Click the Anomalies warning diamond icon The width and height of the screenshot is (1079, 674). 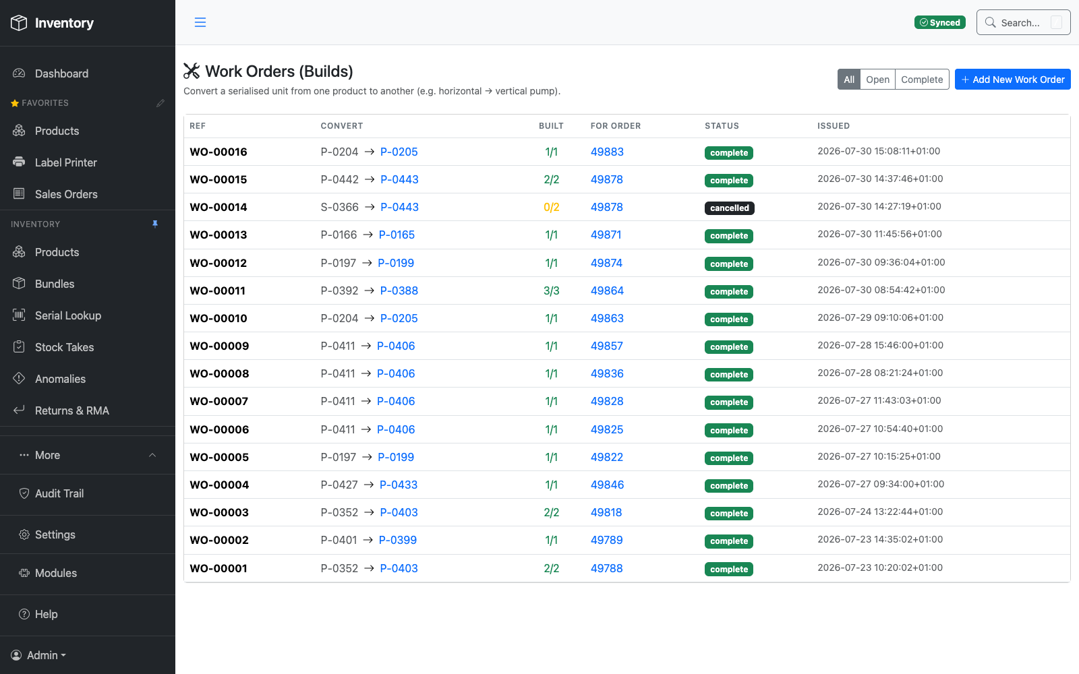(19, 379)
